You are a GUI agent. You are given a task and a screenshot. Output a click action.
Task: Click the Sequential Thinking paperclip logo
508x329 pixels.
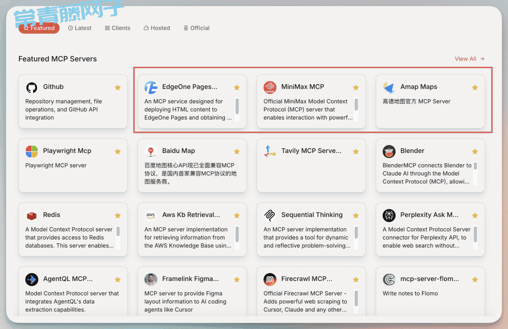[270, 215]
